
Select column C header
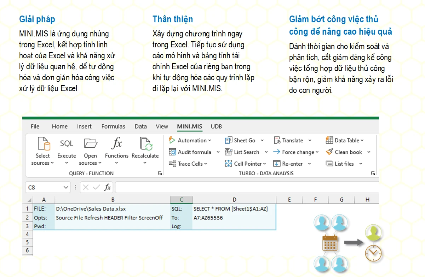pyautogui.click(x=181, y=200)
